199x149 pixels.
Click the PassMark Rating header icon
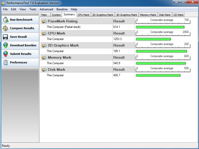pos(44,21)
